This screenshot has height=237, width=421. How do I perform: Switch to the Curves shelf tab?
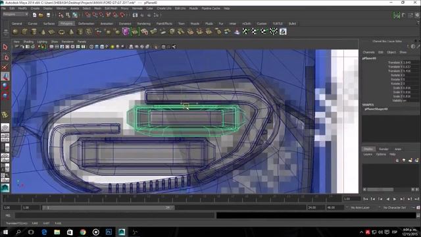point(32,24)
